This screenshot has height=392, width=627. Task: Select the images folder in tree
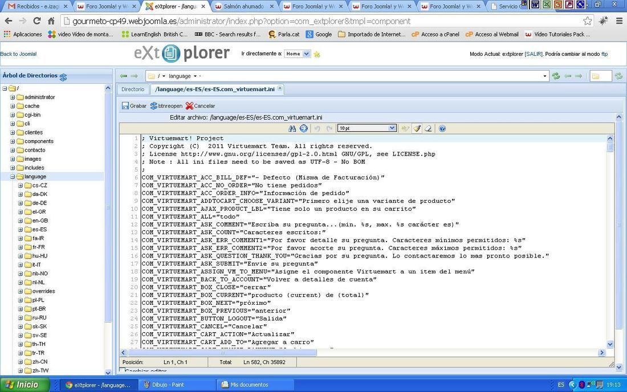32,159
